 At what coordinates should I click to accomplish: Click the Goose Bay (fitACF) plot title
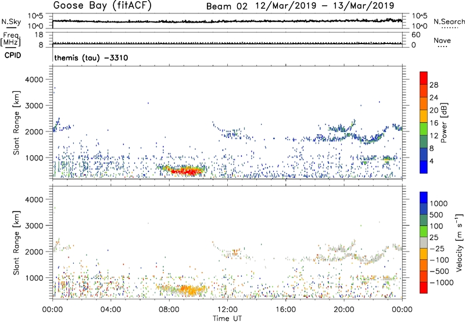click(103, 6)
